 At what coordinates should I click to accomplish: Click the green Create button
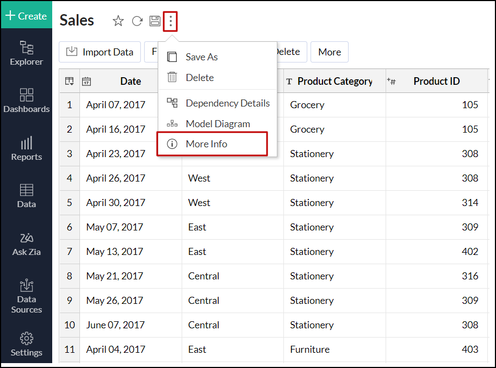point(26,16)
